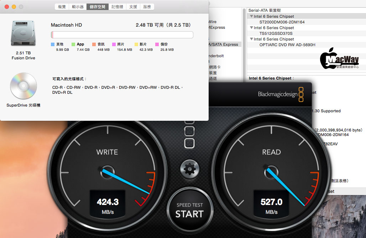The height and width of the screenshot is (238, 366).
Task: Collapse the chipset node above TS512GSSD370S
Action: 251,27
